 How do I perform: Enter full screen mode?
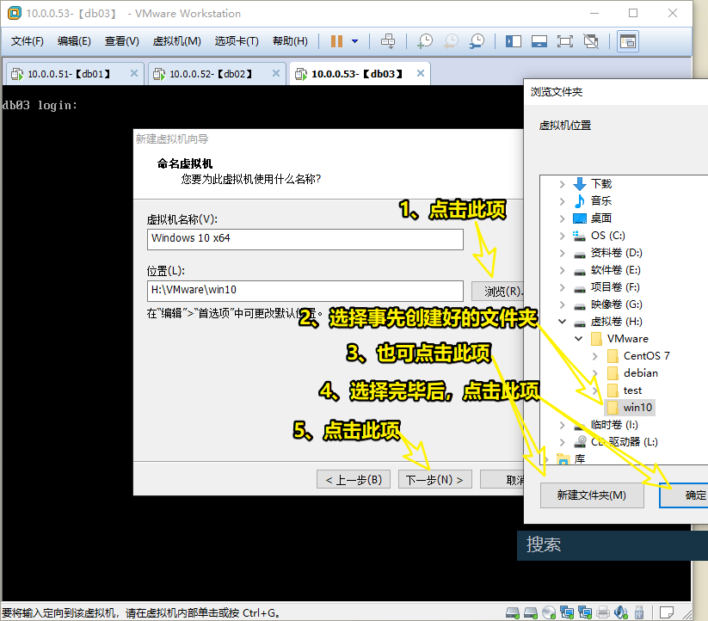coord(565,41)
